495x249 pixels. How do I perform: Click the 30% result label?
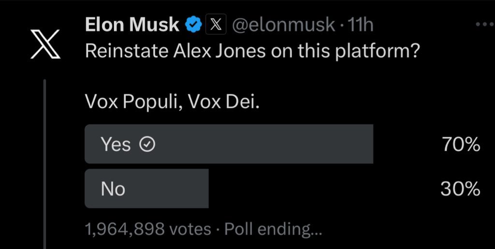(x=461, y=189)
